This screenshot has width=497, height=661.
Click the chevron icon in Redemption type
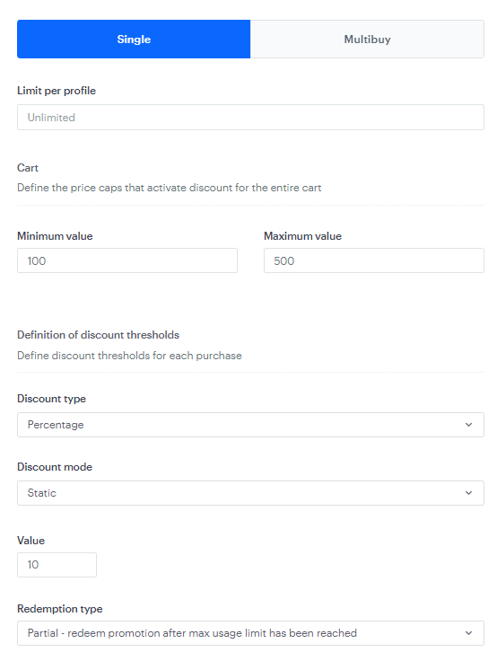tap(469, 633)
